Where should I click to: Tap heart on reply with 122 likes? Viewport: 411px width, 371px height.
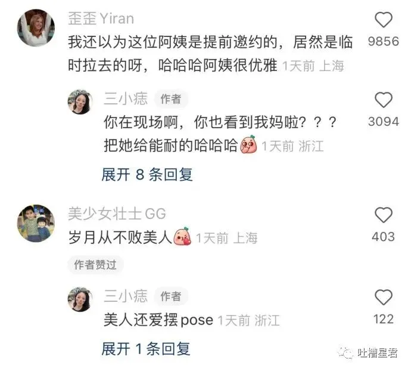(x=384, y=297)
